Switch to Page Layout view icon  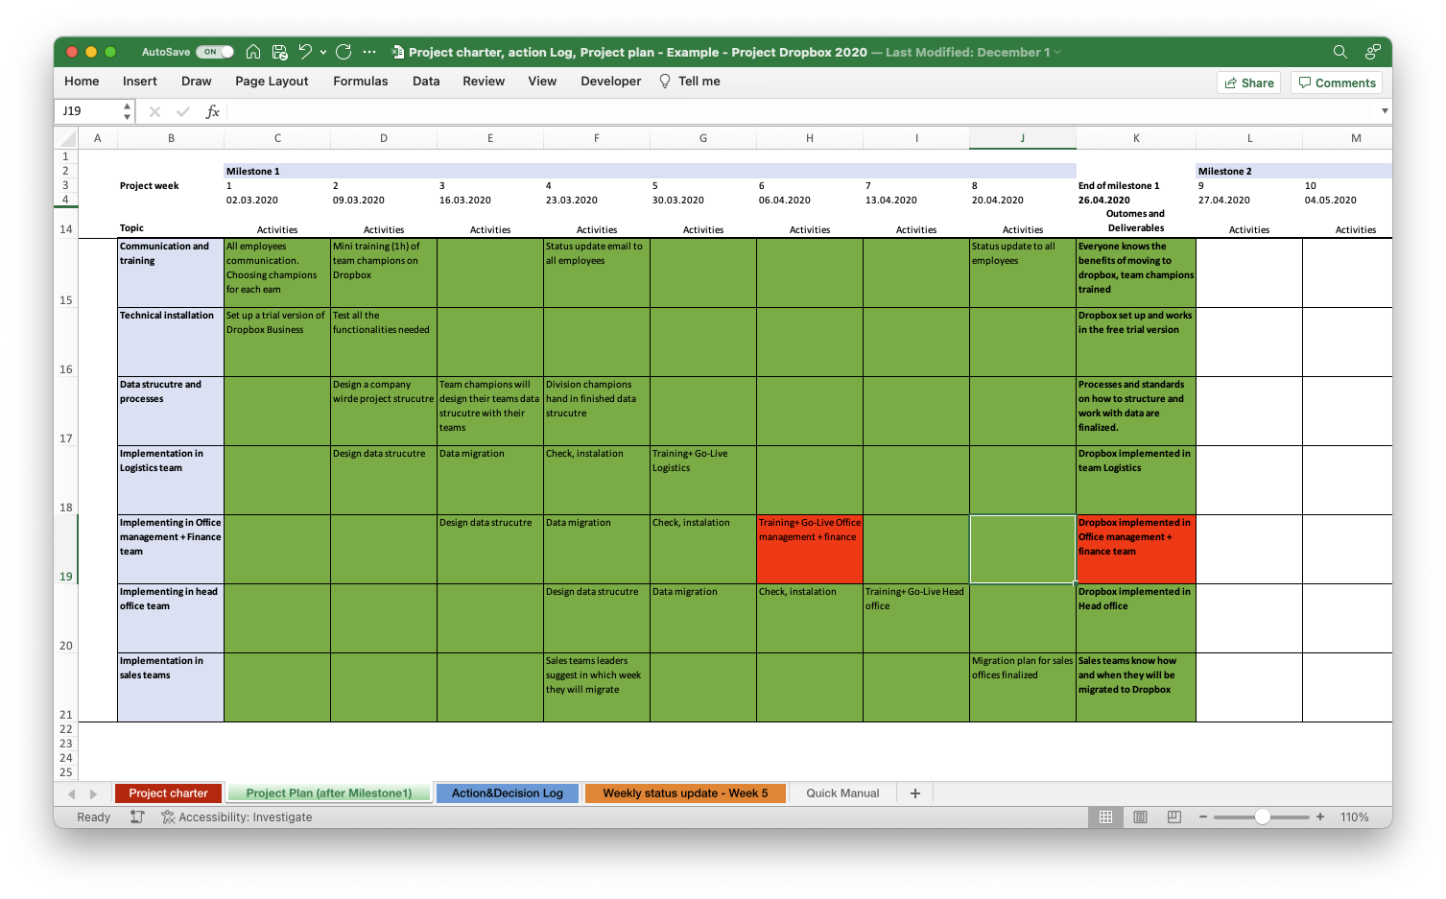[1140, 817]
